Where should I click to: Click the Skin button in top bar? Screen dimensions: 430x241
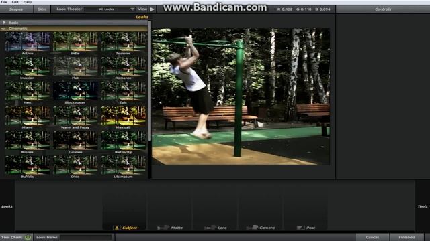coord(42,9)
